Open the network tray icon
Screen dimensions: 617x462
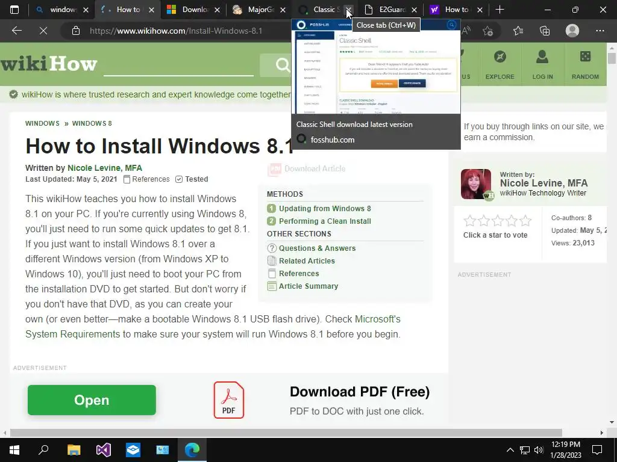point(525,450)
